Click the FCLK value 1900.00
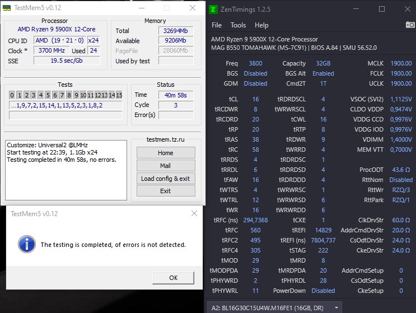The height and width of the screenshot is (313, 416). click(401, 73)
